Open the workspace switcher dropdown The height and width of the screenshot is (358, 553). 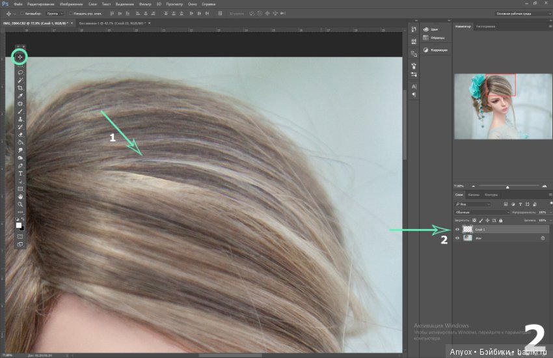[x=522, y=14]
